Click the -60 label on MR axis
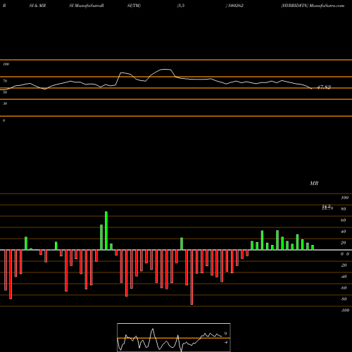This screenshot has width=352, height=352. pos(344,288)
